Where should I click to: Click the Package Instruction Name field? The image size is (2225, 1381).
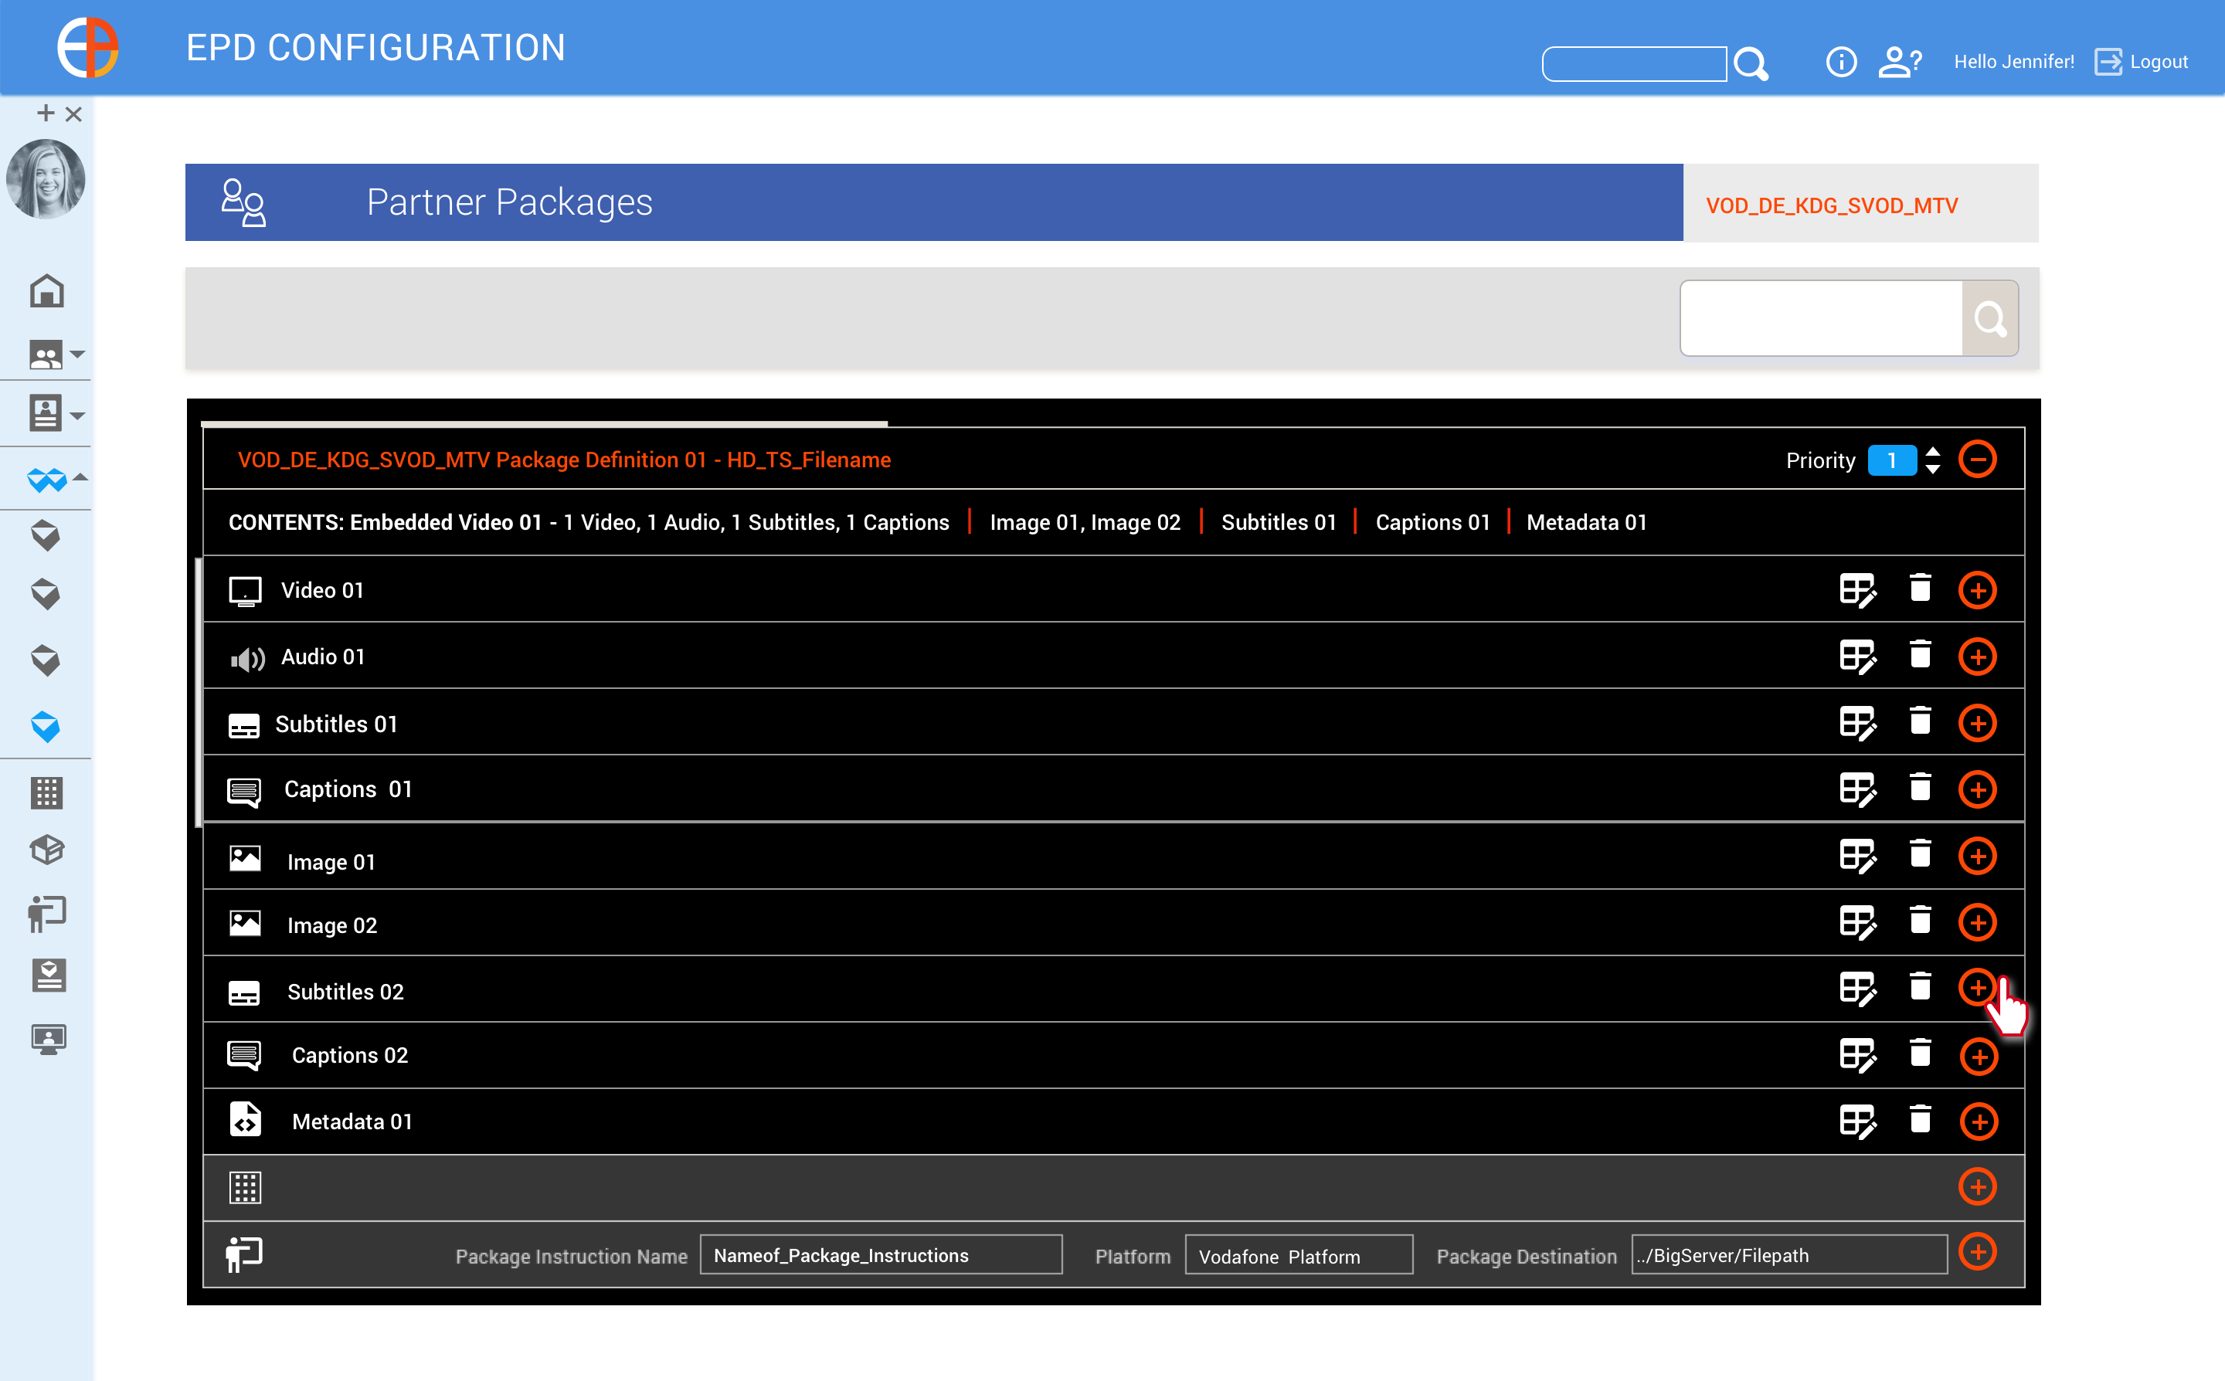click(881, 1256)
